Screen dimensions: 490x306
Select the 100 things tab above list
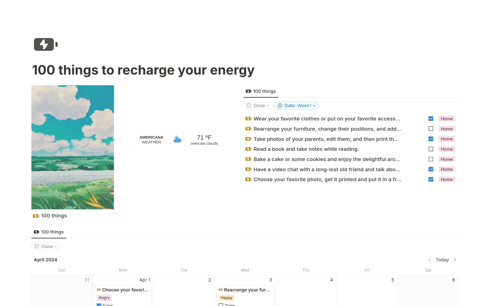coord(261,91)
